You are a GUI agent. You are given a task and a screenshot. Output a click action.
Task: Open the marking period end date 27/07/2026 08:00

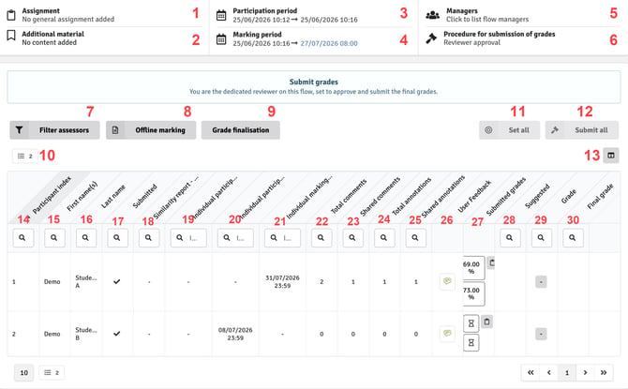pyautogui.click(x=329, y=43)
